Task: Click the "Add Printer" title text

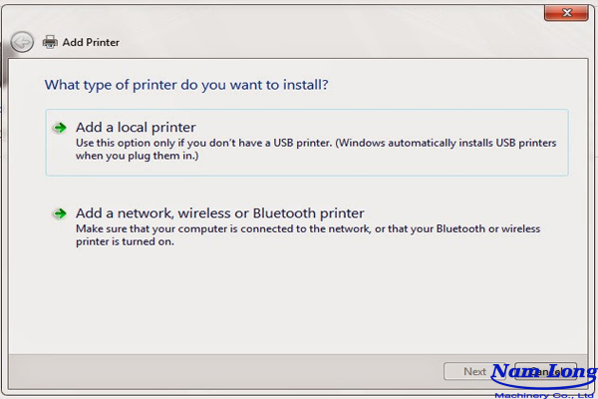Action: click(x=91, y=43)
